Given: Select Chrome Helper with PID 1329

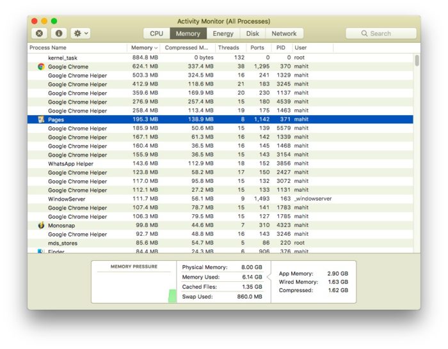Looking at the screenshot, I should pos(220,75).
